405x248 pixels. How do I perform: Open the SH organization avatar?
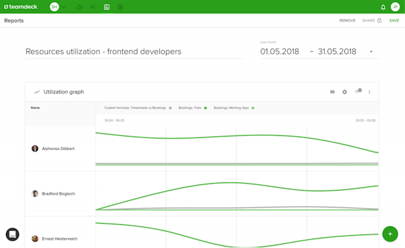(x=54, y=7)
